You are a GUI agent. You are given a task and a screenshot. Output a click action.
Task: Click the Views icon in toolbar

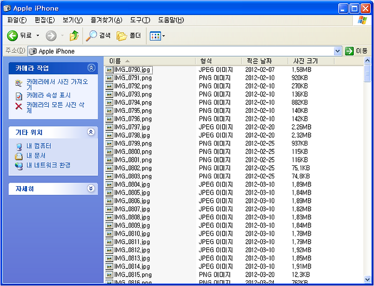(x=155, y=36)
